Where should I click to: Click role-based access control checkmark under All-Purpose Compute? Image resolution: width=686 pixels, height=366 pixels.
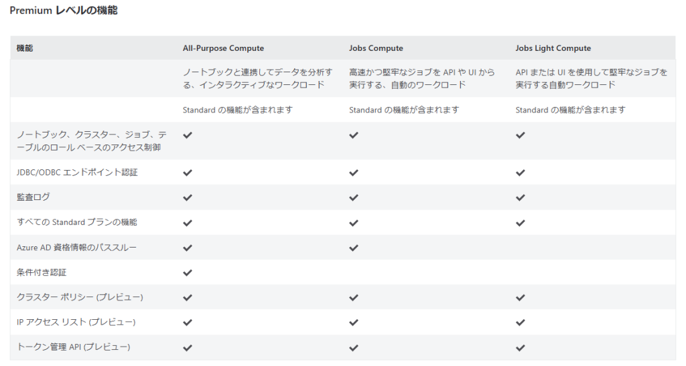(x=188, y=135)
